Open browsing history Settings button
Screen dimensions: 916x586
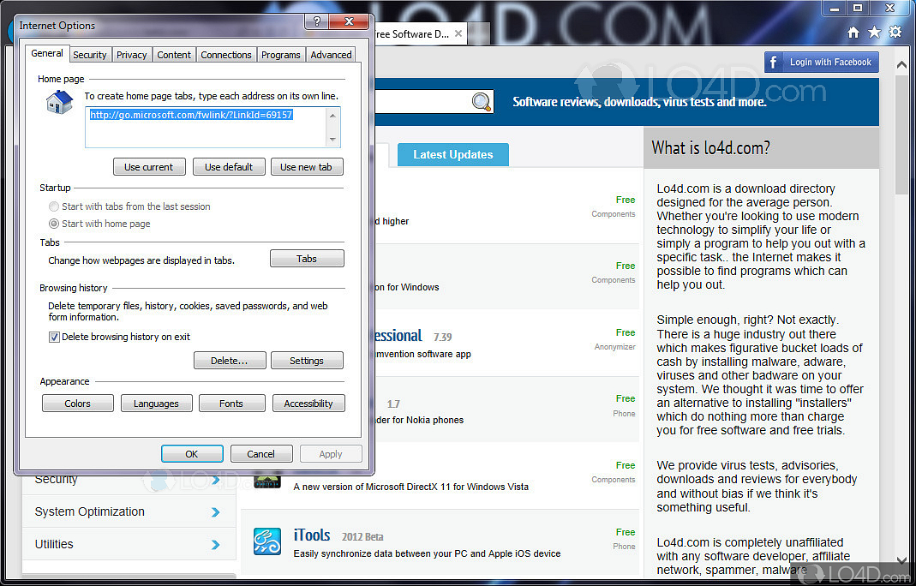click(307, 361)
